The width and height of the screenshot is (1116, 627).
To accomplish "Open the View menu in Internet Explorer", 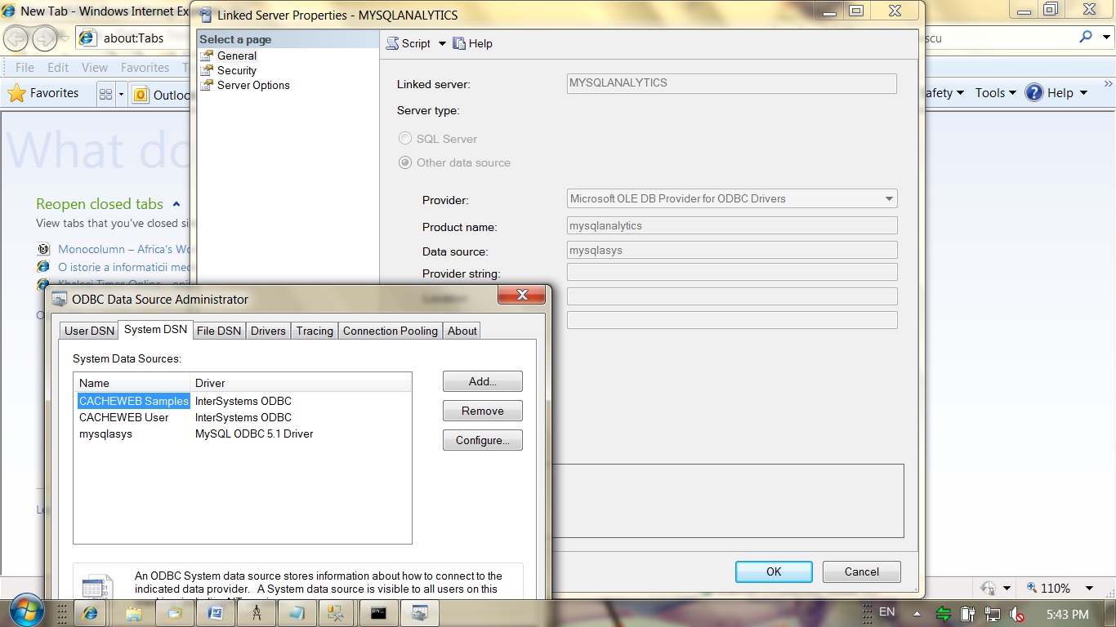I will pos(95,68).
